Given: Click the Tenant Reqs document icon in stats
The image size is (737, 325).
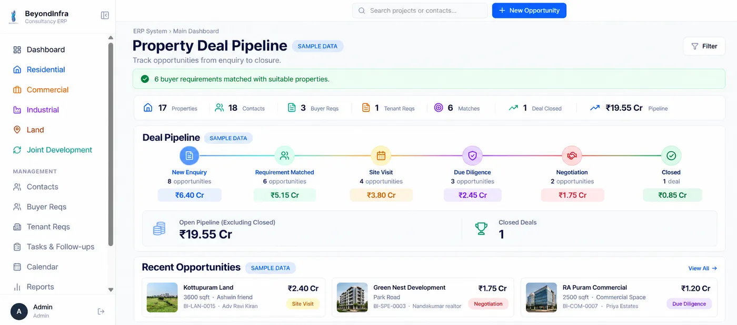Looking at the screenshot, I should [x=366, y=108].
